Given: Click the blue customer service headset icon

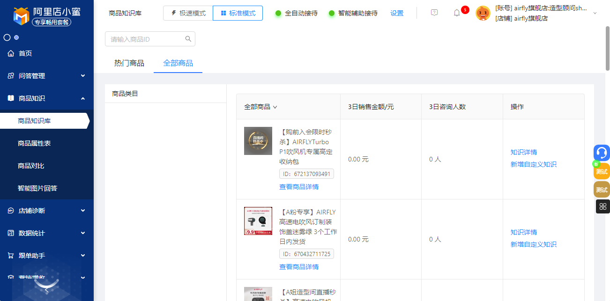Looking at the screenshot, I should 602,153.
